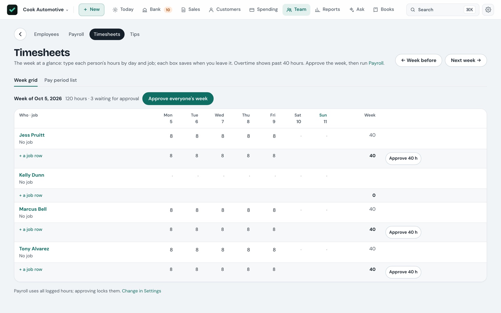
Task: Go to the Week before
Action: 418,60
